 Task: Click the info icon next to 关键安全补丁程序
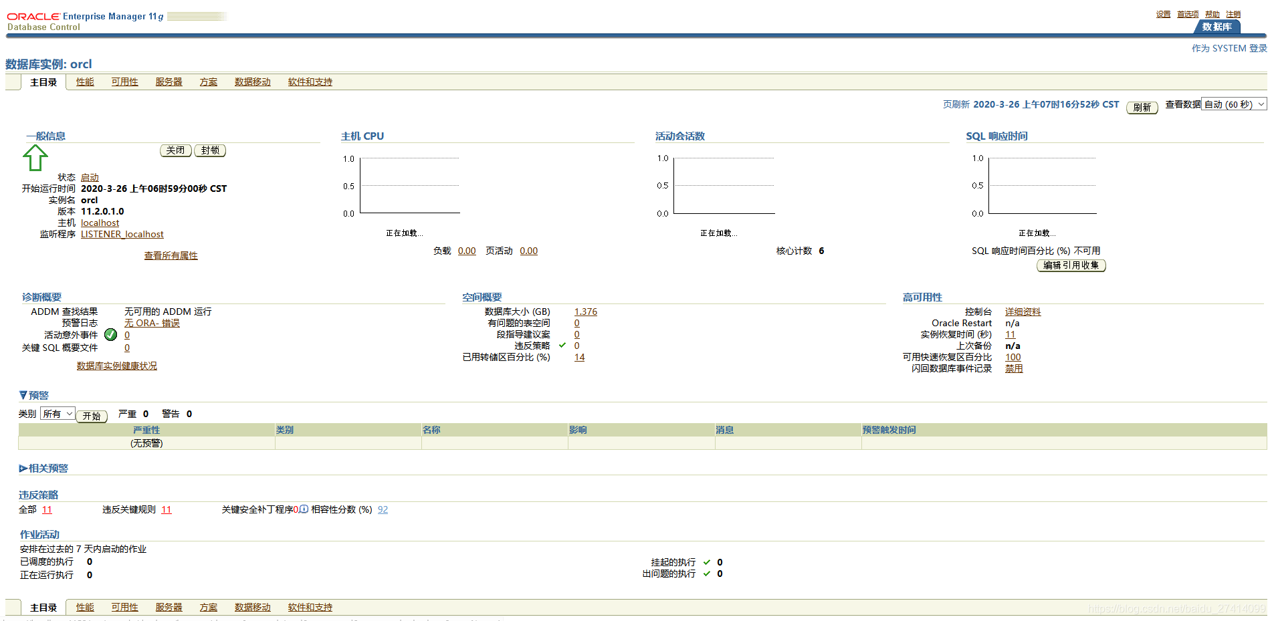[304, 509]
